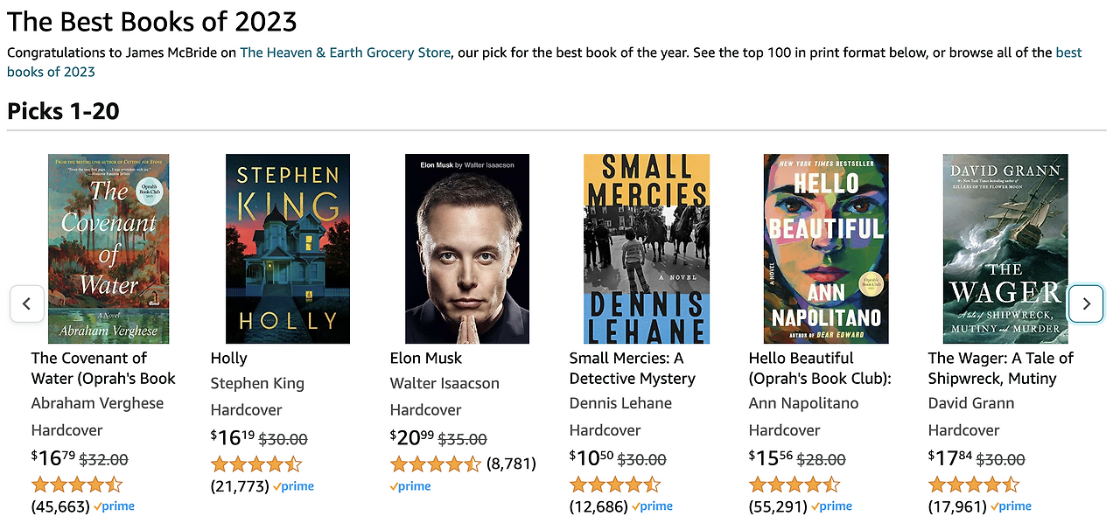Click the Elon Musk cover image
The height and width of the screenshot is (530, 1120).
coord(467,248)
